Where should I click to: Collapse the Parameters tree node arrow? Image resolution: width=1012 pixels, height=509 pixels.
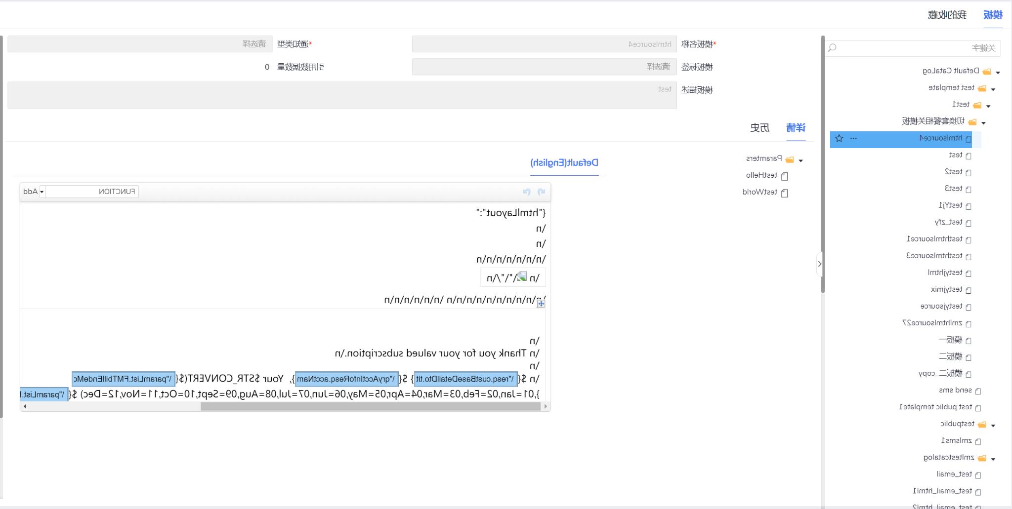tap(801, 160)
